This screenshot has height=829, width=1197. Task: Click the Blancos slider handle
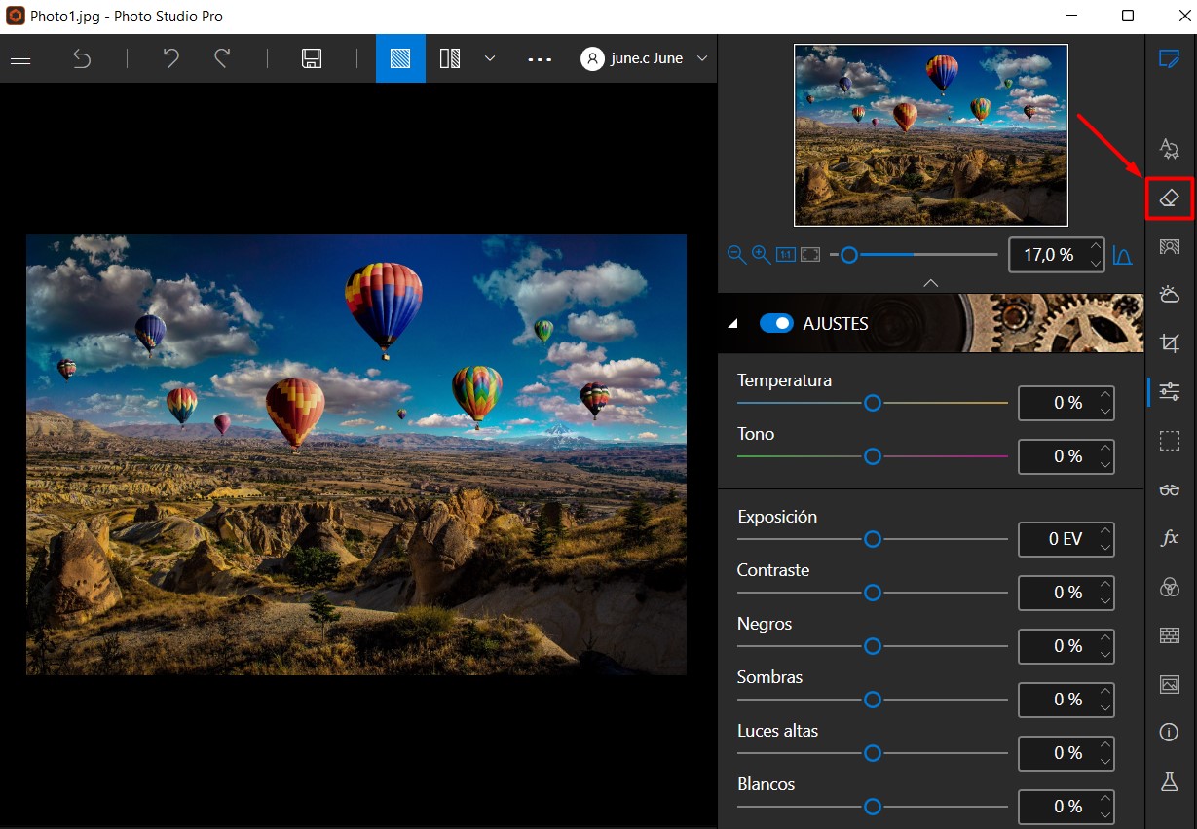(873, 807)
